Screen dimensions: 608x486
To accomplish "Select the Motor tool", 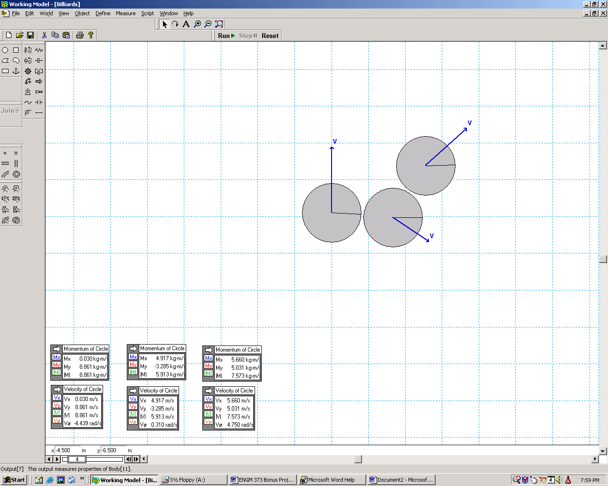I will 28,92.
